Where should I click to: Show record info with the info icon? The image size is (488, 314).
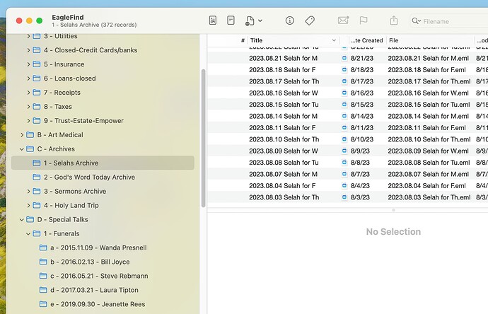290,21
